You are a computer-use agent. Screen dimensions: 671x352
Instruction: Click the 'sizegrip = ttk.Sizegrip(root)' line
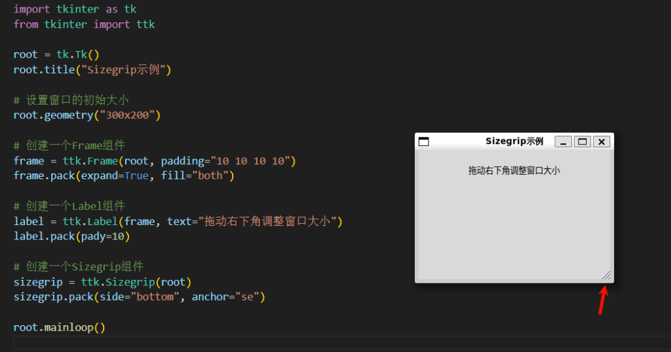pos(102,282)
